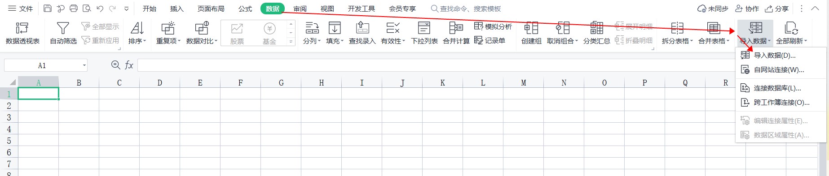
Task: Click 重新应用 filter button
Action: [x=100, y=40]
